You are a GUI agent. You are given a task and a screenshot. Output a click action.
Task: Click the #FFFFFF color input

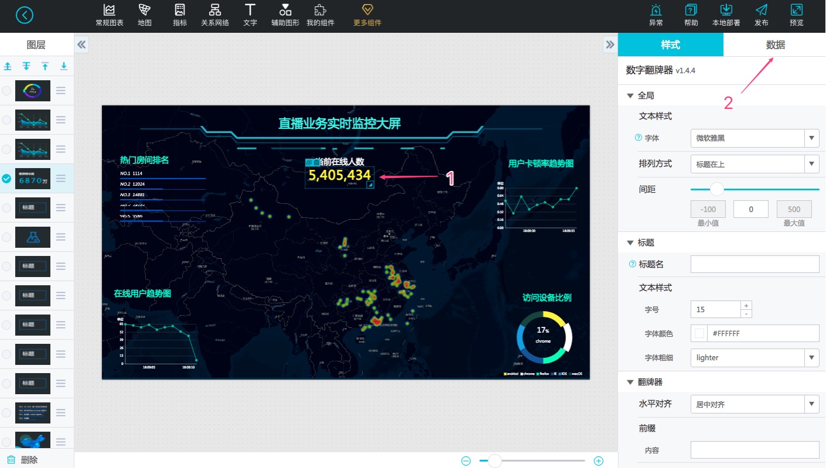(x=763, y=333)
